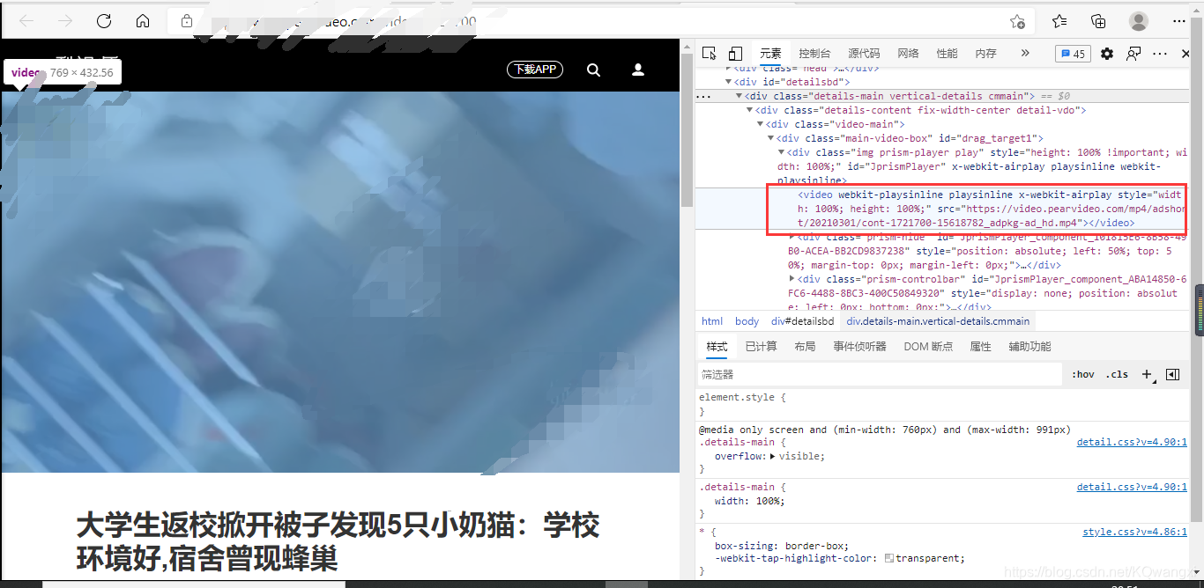
Task: Open the user profile avatar in browser toolbar
Action: pos(1139,21)
